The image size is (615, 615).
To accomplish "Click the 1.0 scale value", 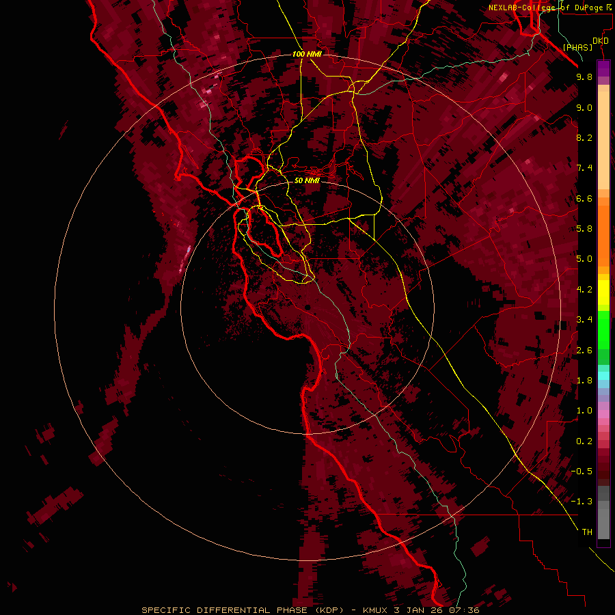I will [584, 411].
